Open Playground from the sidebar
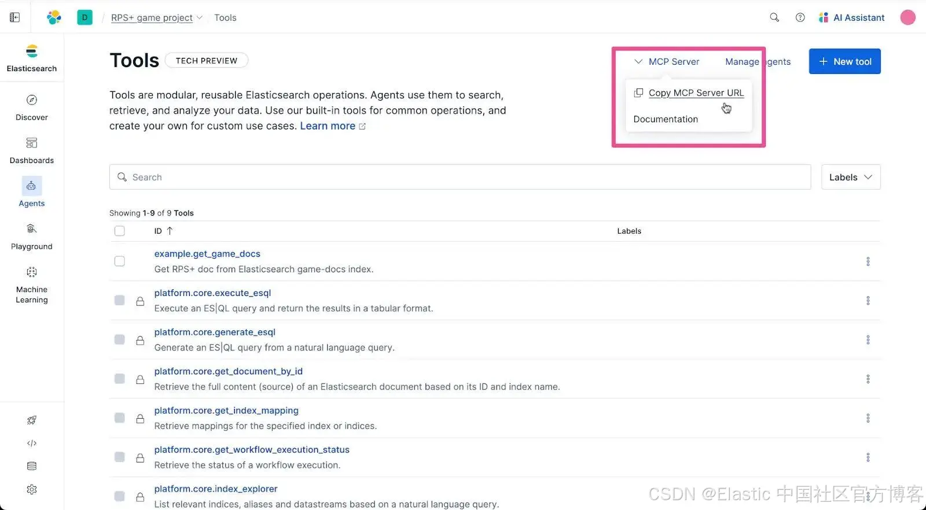This screenshot has width=926, height=510. tap(32, 237)
